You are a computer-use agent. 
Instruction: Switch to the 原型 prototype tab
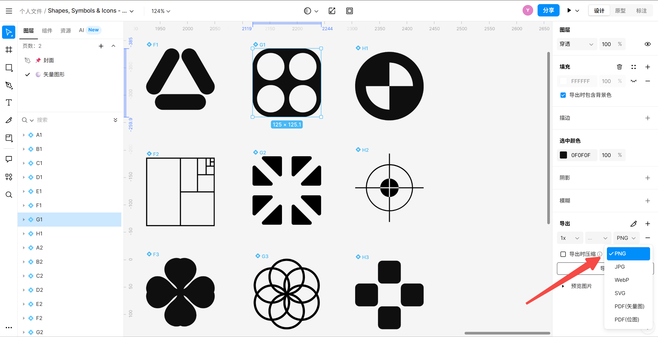pyautogui.click(x=620, y=11)
